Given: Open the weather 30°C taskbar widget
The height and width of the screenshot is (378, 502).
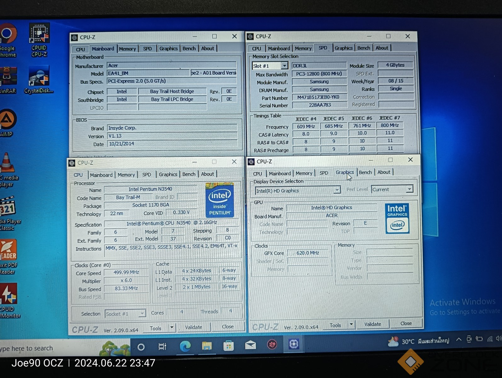Looking at the screenshot, I should [x=419, y=341].
